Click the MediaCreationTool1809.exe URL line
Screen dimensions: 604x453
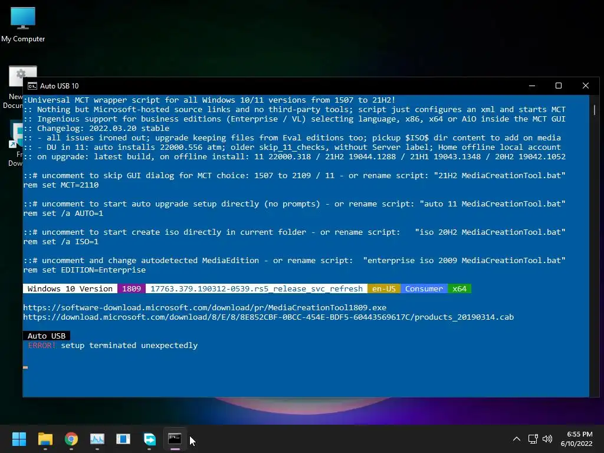coord(205,307)
